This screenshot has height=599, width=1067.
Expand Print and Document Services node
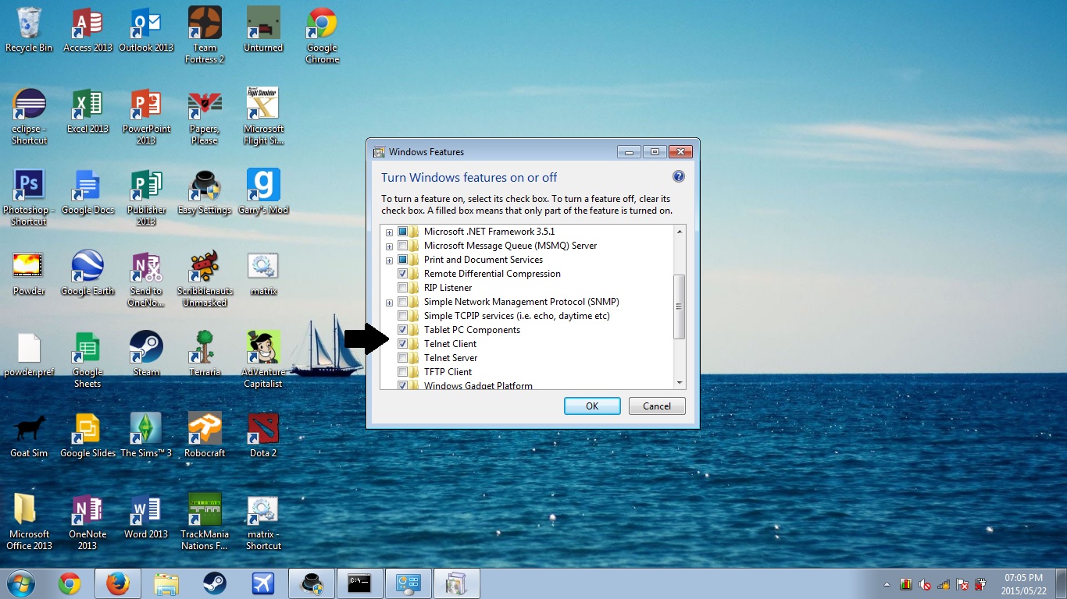point(389,261)
